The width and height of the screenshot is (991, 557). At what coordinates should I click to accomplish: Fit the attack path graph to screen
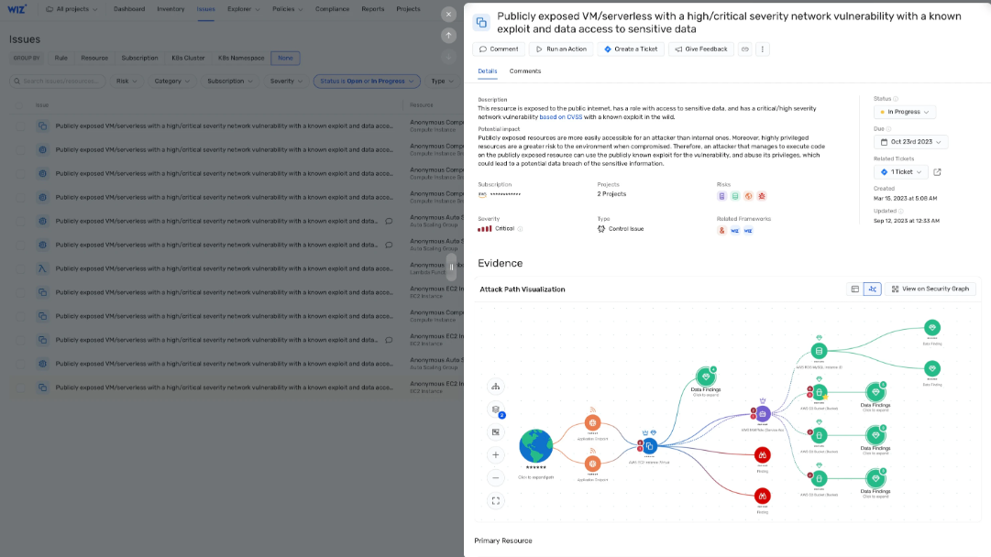[x=496, y=500]
